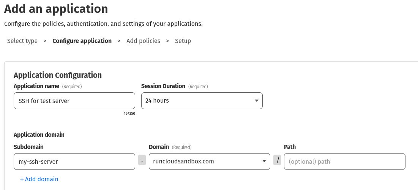Click the Add domain link
This screenshot has width=418, height=190.
coord(41,179)
